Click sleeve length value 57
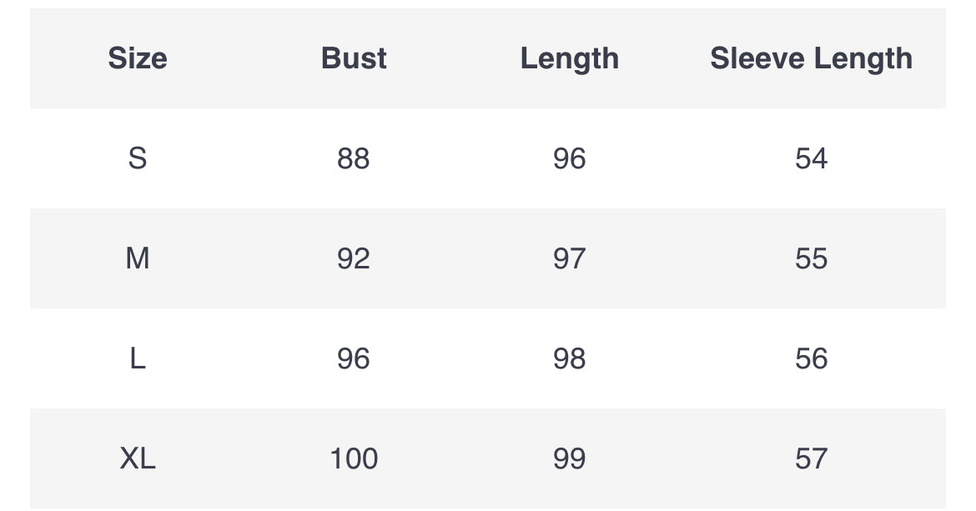 coord(811,458)
